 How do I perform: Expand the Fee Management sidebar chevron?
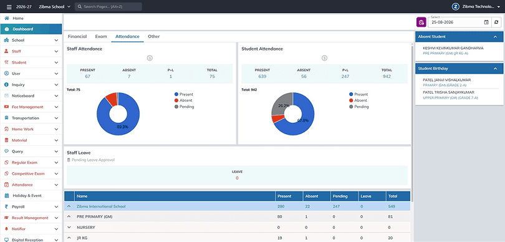[56, 107]
